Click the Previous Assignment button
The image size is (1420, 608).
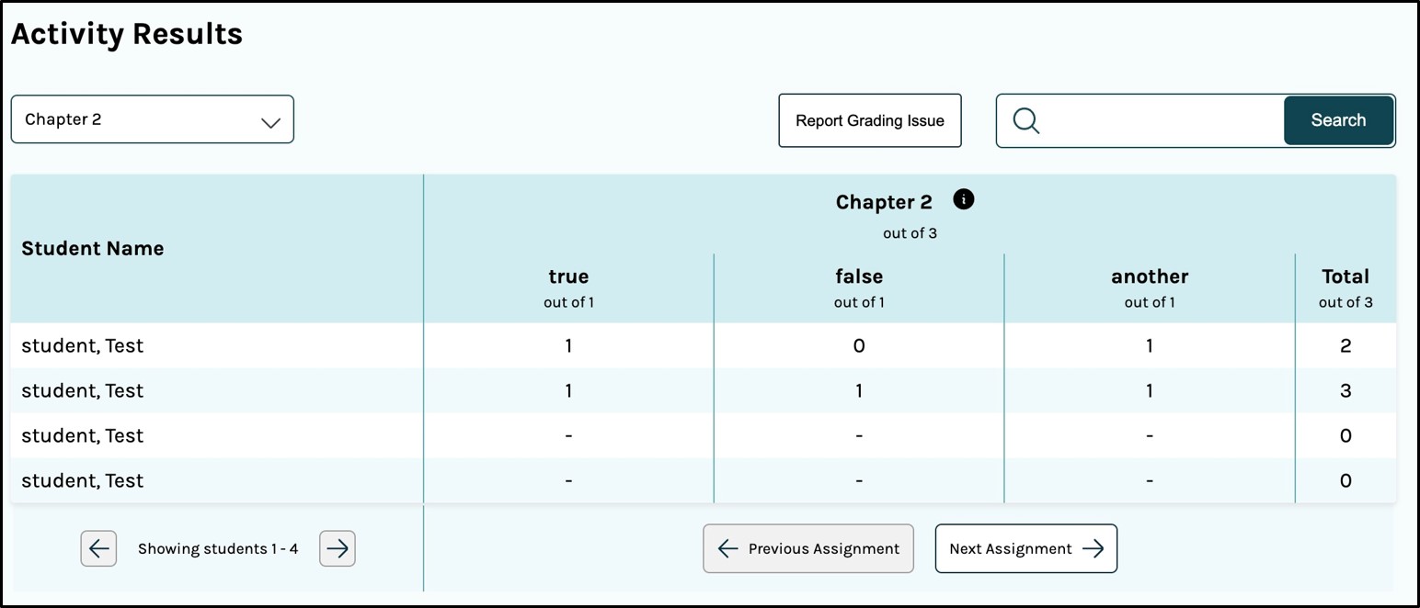808,548
